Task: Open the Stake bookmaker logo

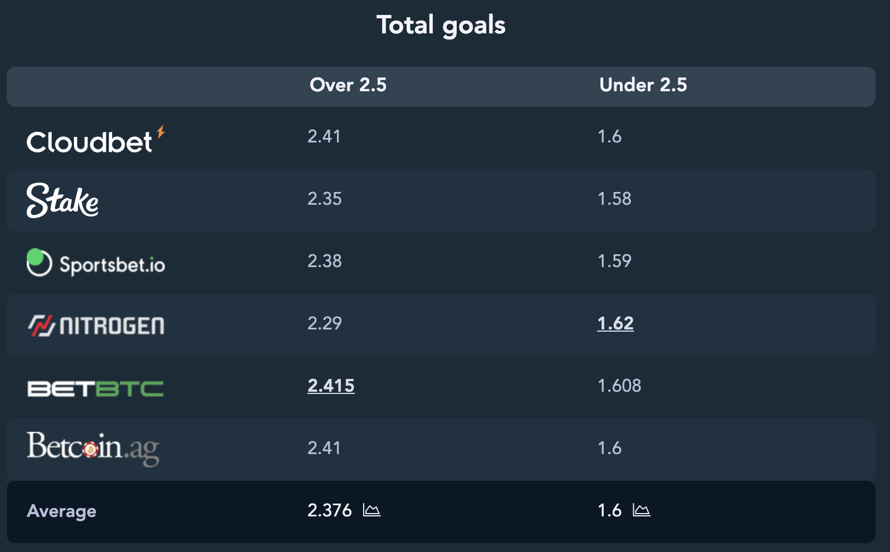Action: pyautogui.click(x=62, y=200)
